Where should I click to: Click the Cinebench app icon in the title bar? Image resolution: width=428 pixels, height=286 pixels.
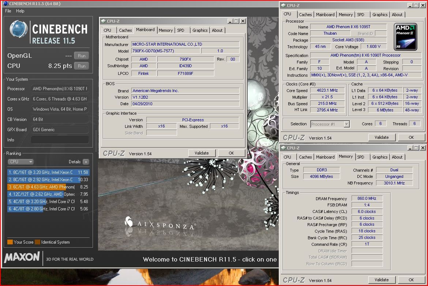coord(6,4)
